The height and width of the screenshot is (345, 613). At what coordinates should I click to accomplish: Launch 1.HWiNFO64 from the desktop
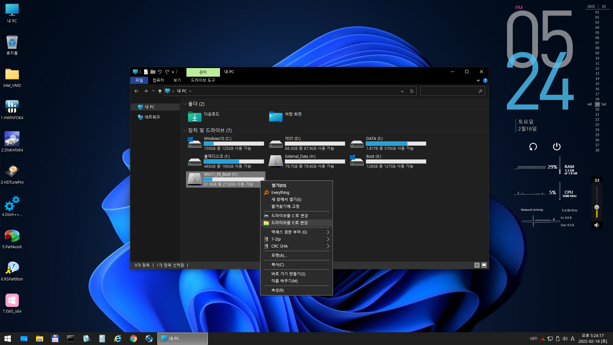coord(12,110)
